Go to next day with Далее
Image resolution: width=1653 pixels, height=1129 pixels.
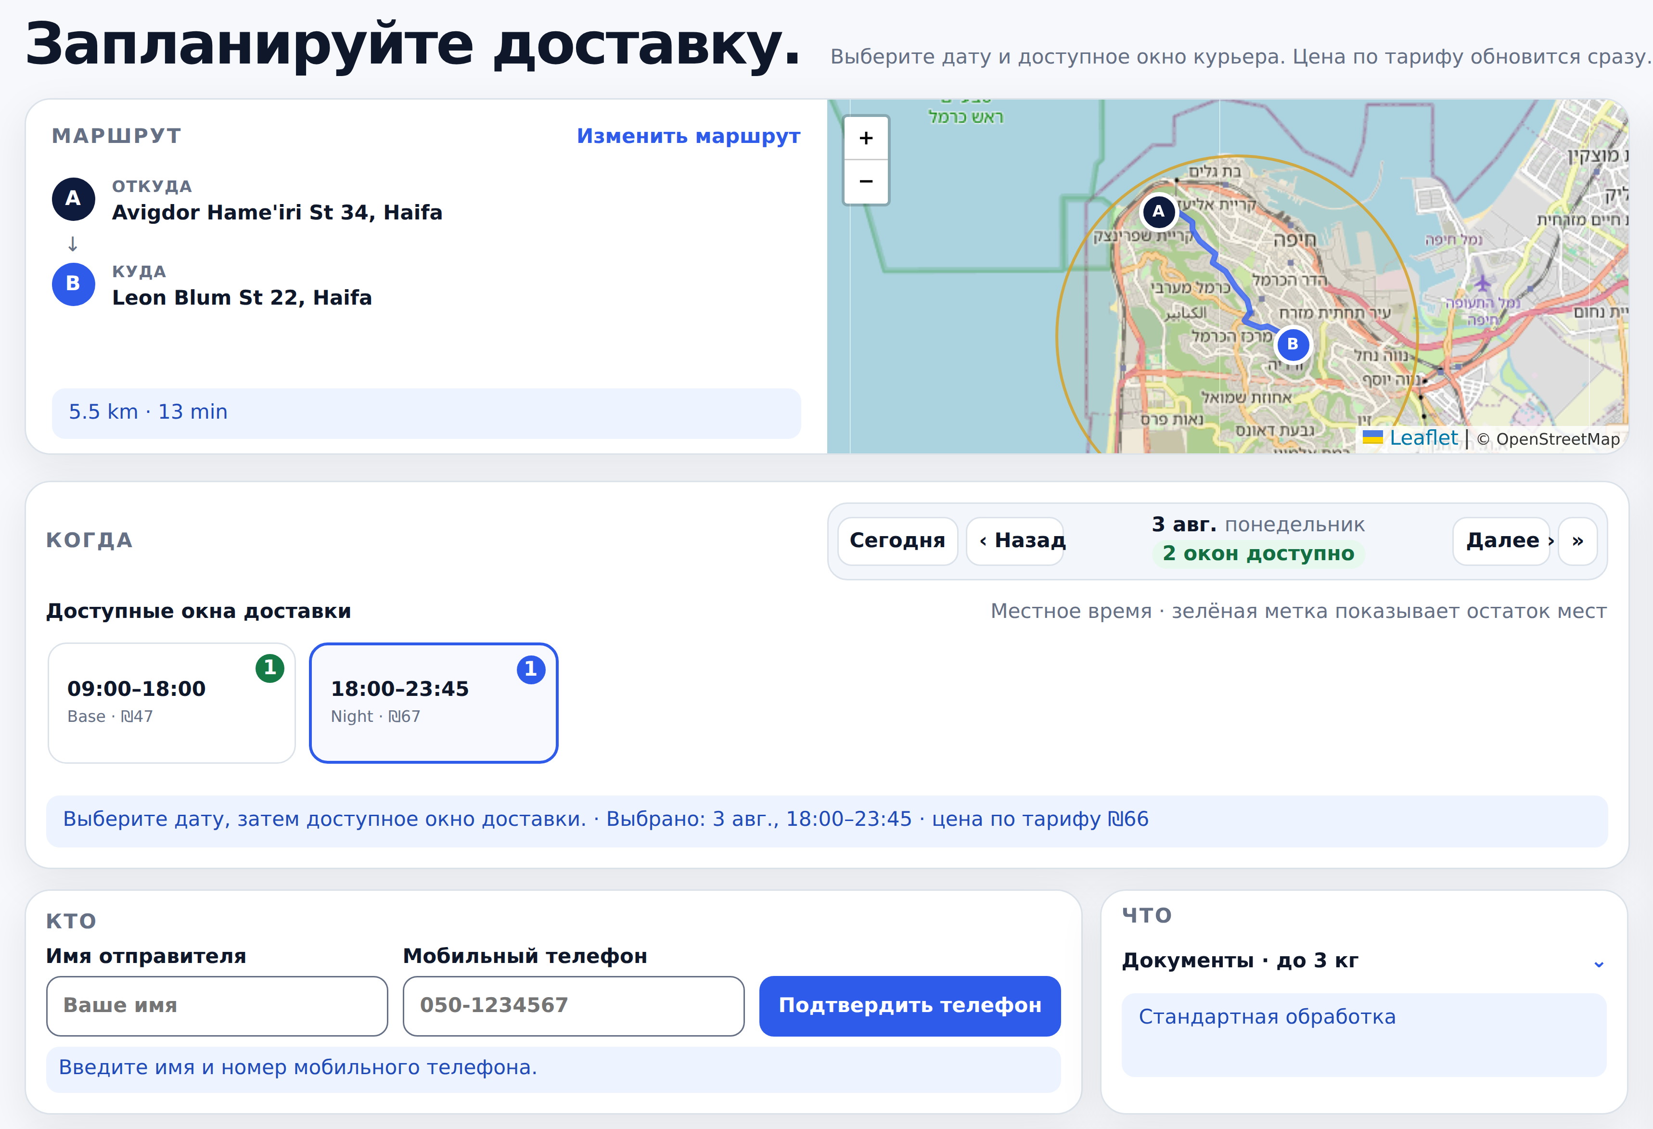click(1501, 540)
